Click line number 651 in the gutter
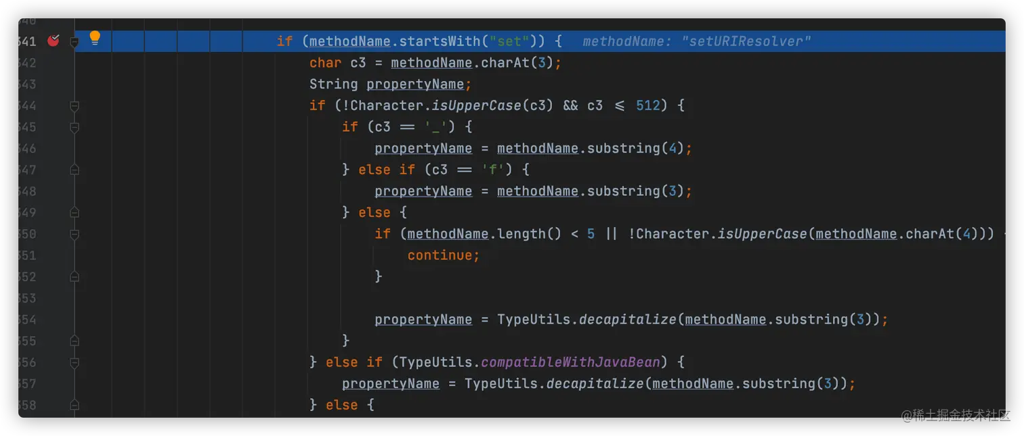This screenshot has width=1024, height=436. [27, 256]
